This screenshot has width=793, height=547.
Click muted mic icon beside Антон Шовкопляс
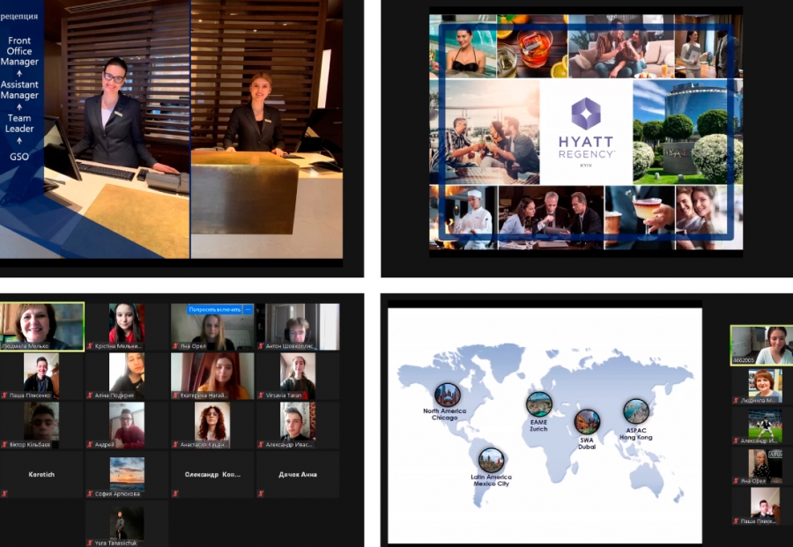261,346
